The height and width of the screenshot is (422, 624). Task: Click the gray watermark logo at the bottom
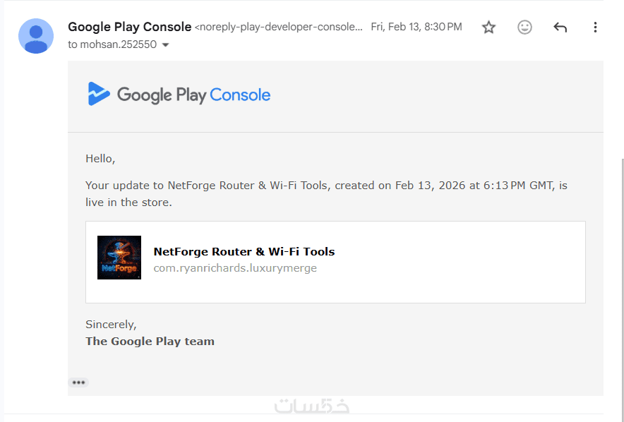312,408
